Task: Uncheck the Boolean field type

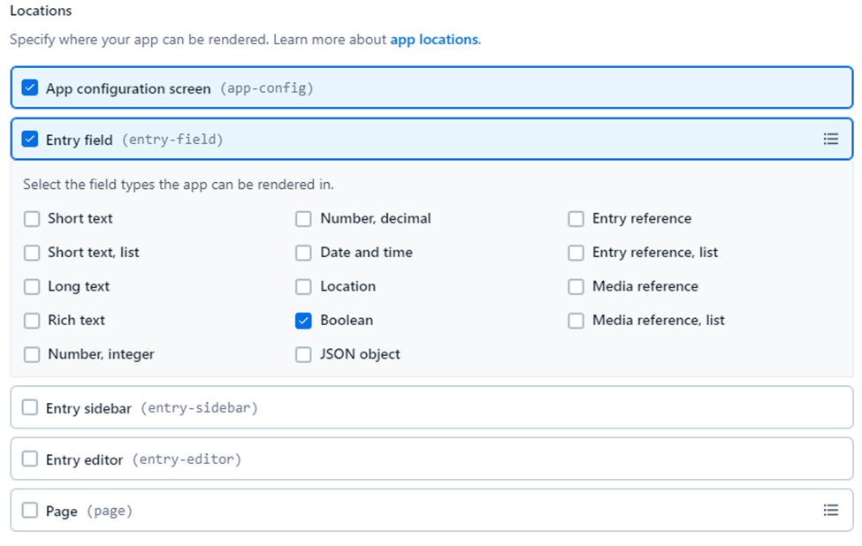Action: [303, 321]
